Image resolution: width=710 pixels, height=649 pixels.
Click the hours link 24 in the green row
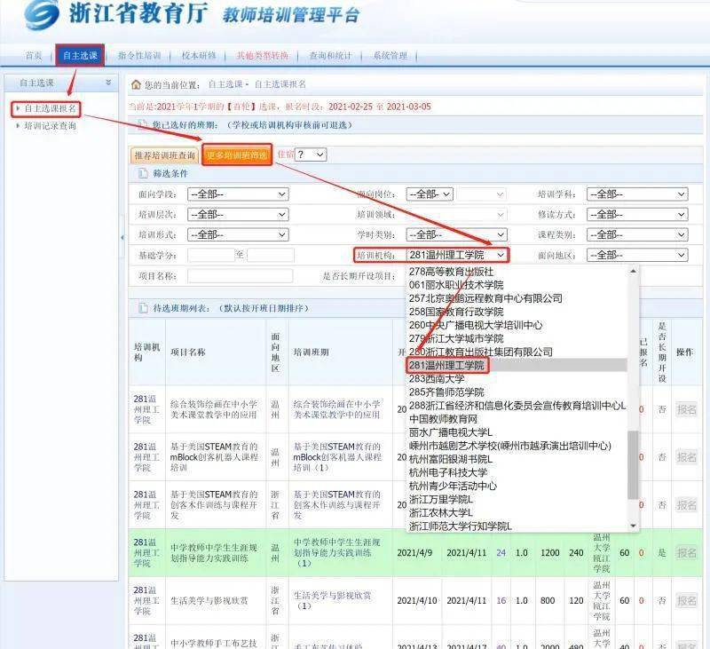coord(501,552)
